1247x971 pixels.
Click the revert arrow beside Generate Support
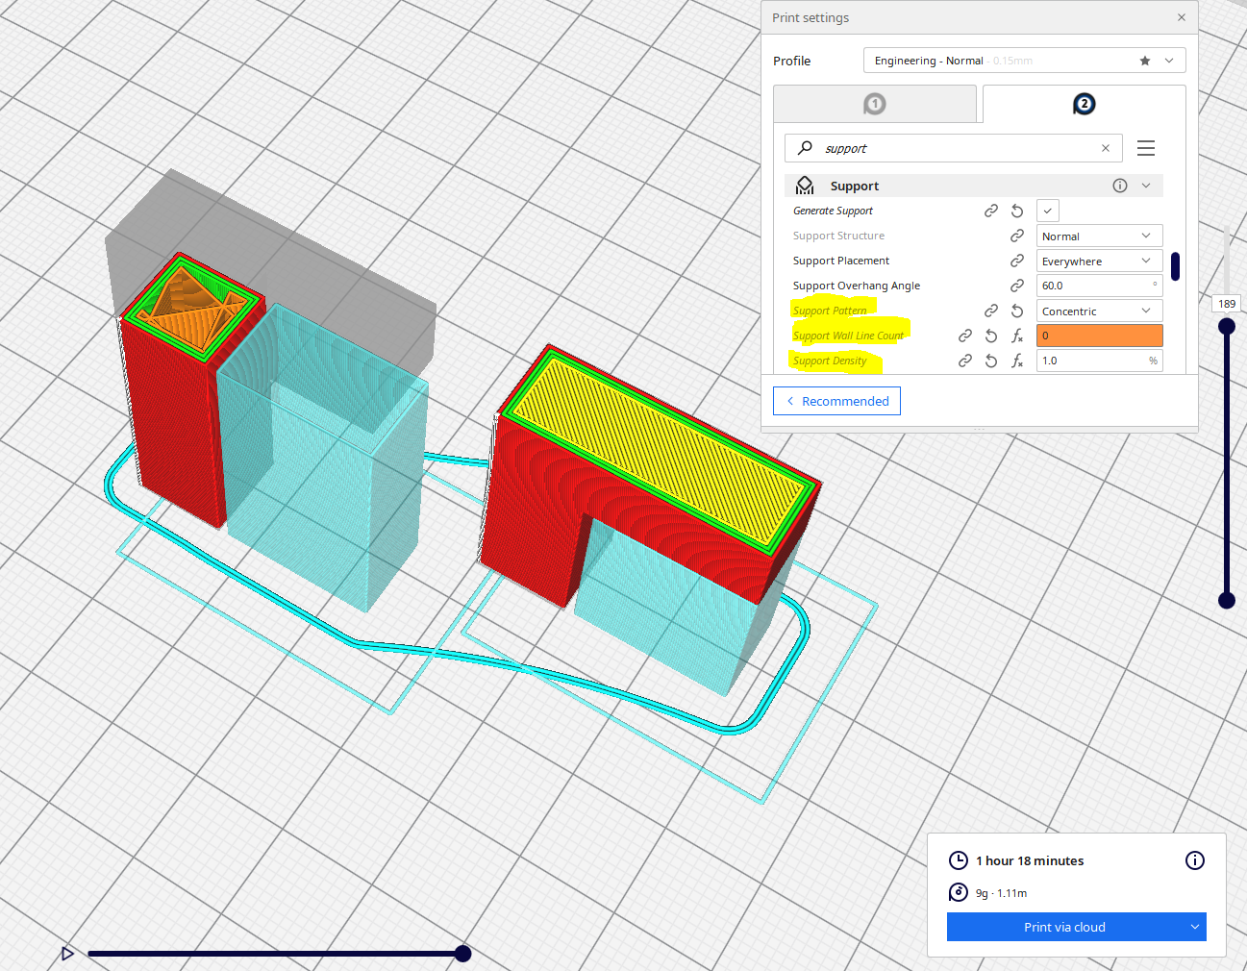click(x=1016, y=210)
